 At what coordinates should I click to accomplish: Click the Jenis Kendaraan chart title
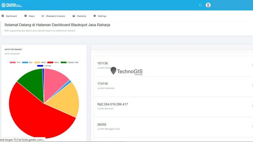coord(13,49)
